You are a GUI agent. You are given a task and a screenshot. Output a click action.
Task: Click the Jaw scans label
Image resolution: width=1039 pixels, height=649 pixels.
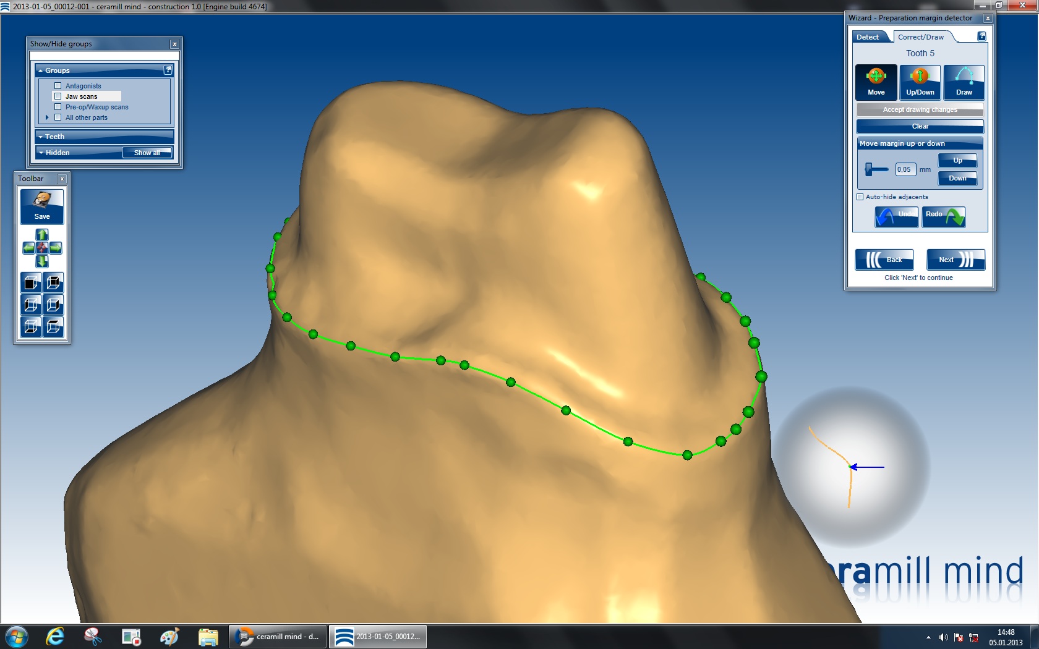(82, 96)
